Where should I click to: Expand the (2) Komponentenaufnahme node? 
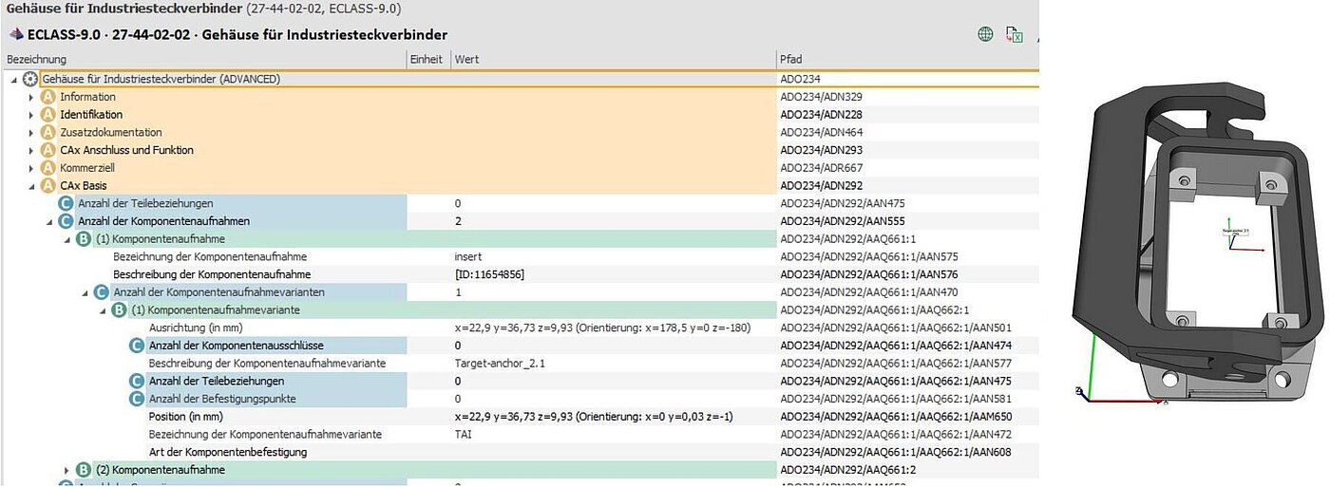pyautogui.click(x=66, y=470)
